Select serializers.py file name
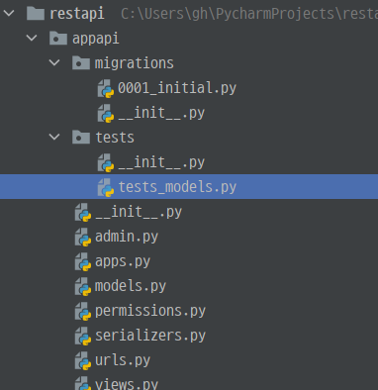This screenshot has height=390, width=378. click(150, 336)
